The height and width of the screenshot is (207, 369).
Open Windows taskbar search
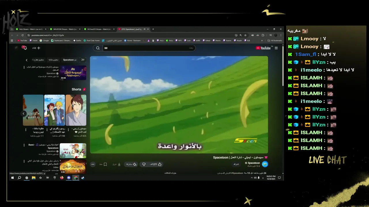point(19,178)
